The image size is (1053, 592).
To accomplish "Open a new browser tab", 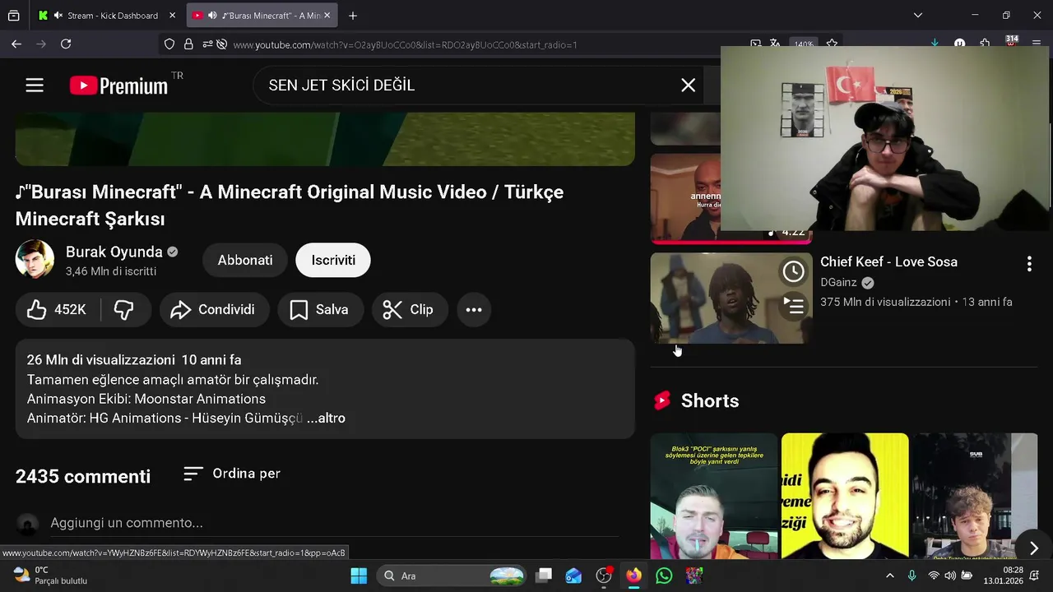I will pyautogui.click(x=353, y=16).
